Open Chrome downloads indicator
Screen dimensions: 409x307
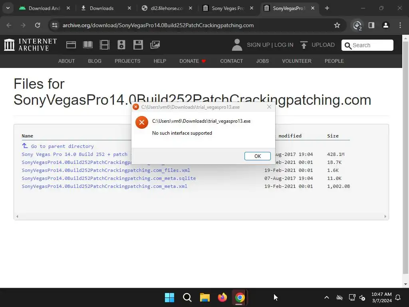(357, 25)
